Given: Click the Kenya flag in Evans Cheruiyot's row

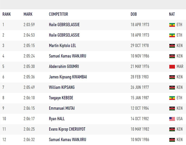Looking at the screenshot, I should pyautogui.click(x=172, y=129).
